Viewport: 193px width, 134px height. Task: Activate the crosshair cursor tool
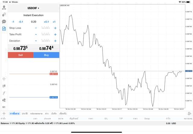[x=4, y=79]
